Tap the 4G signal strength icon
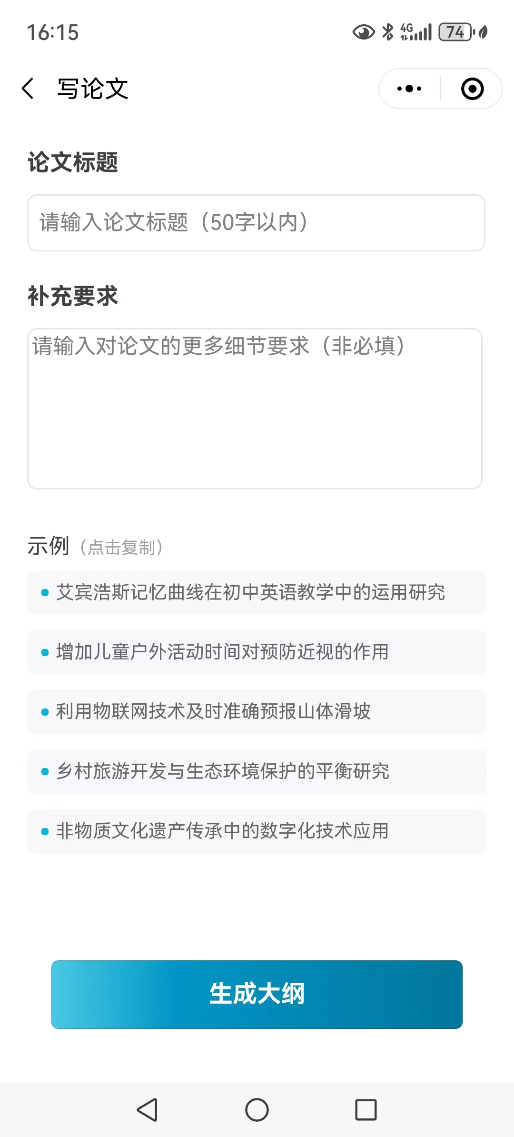The image size is (514, 1137). [416, 32]
